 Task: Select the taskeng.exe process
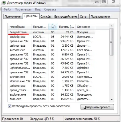[51, 86]
